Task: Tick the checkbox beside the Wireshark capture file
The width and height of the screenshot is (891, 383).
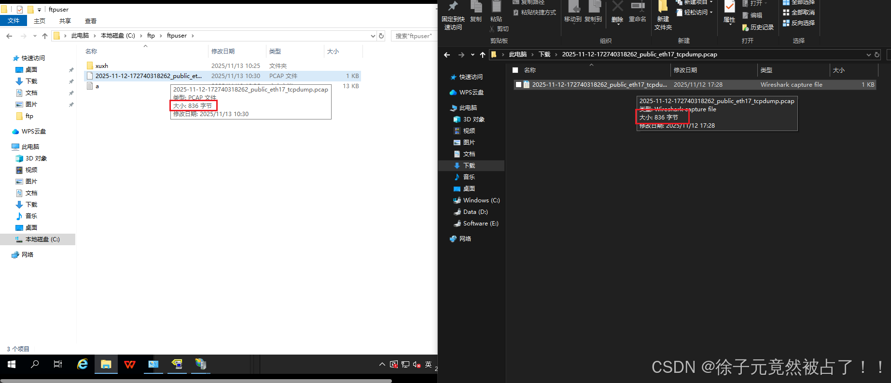Action: [518, 85]
